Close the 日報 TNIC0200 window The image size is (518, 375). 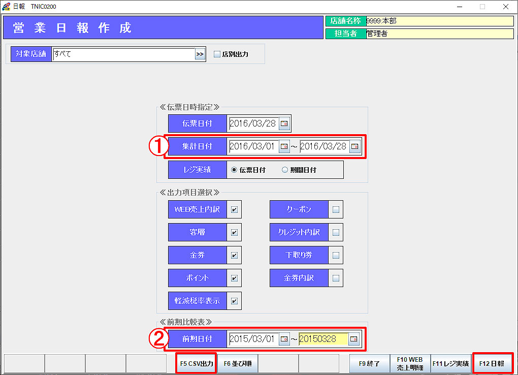click(x=506, y=7)
